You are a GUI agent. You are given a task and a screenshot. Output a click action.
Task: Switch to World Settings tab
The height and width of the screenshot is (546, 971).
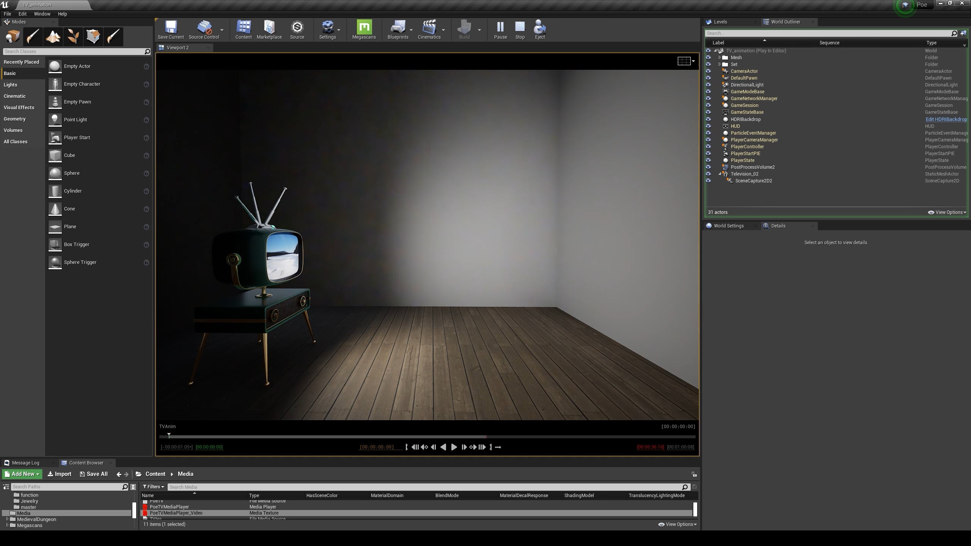728,226
